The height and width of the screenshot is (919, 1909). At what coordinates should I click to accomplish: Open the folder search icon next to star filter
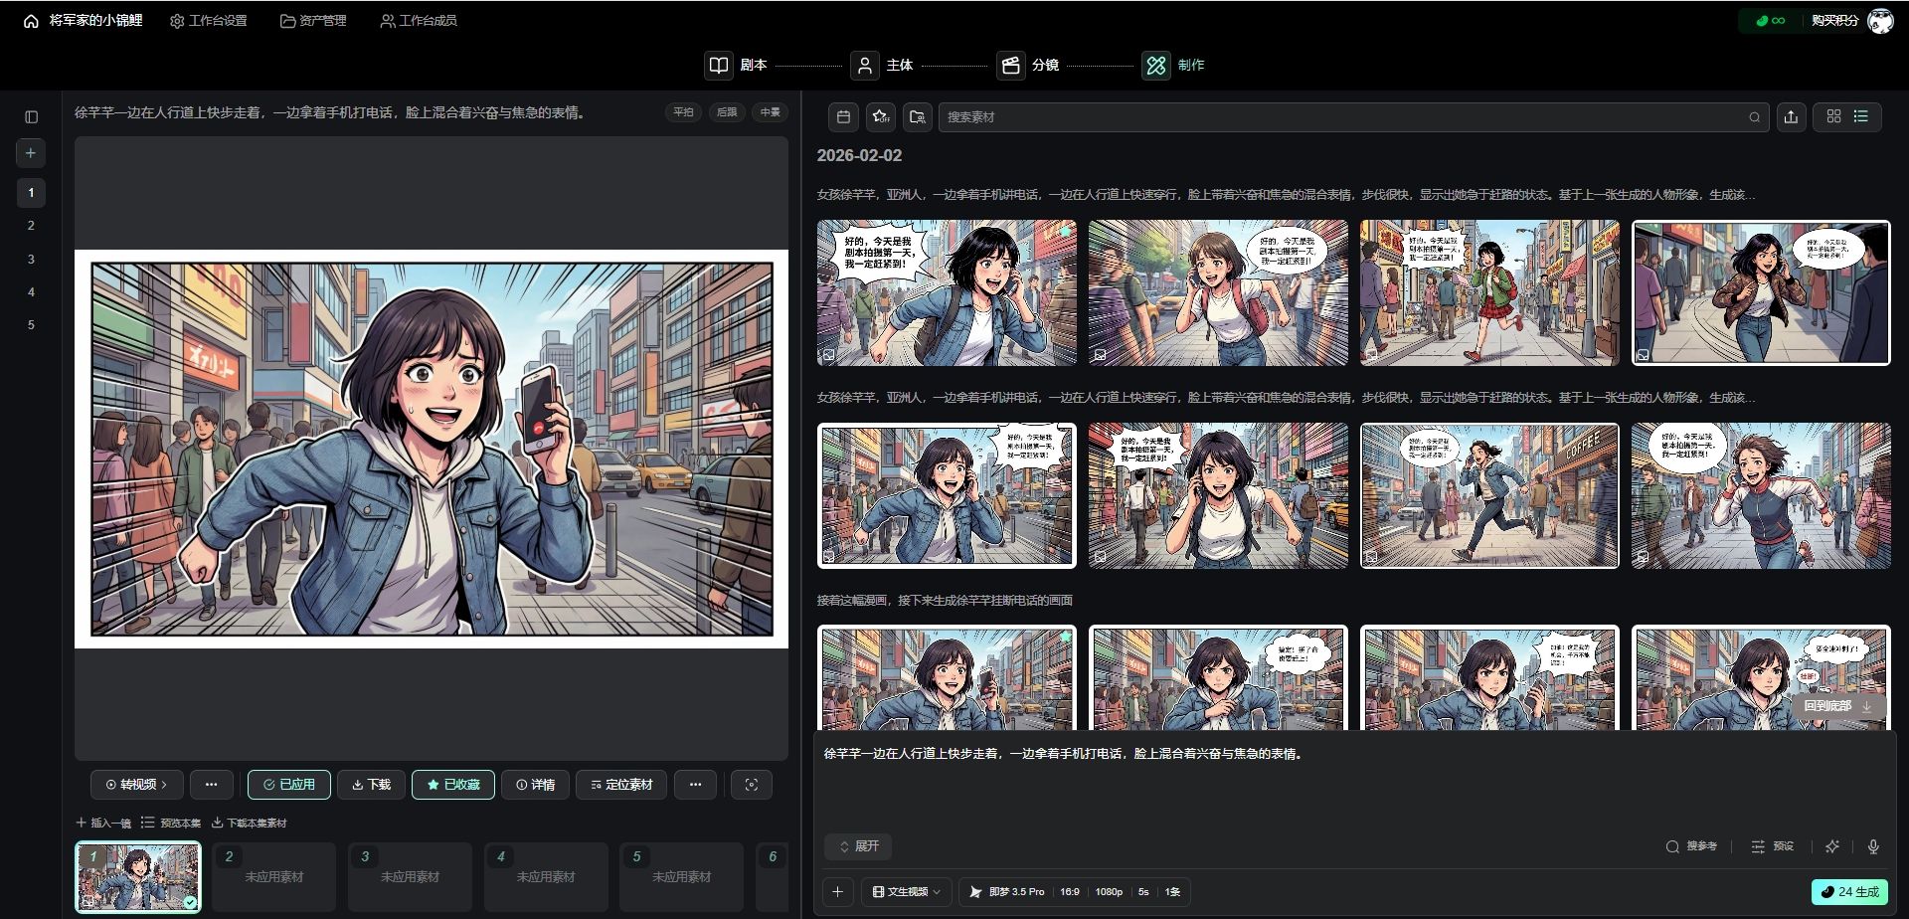[918, 117]
